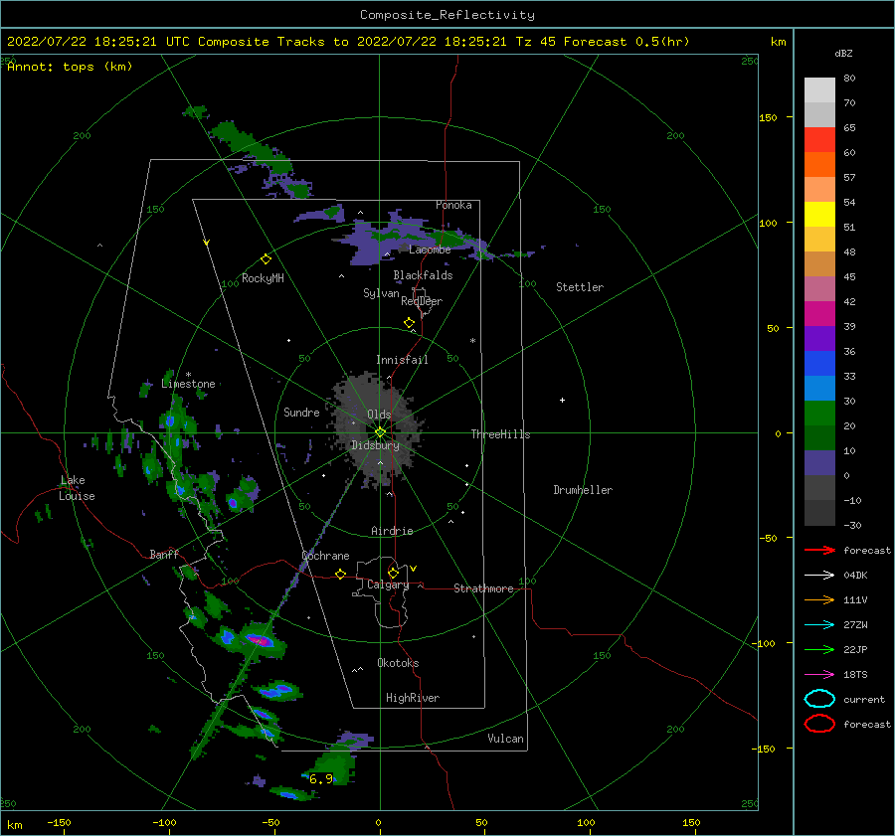Click the purple 36-39 dBZ swatch
Viewport: 895px width, 836px height.
click(x=819, y=338)
